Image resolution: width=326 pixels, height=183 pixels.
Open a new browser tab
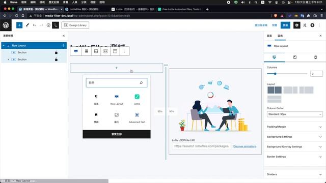(207, 9)
